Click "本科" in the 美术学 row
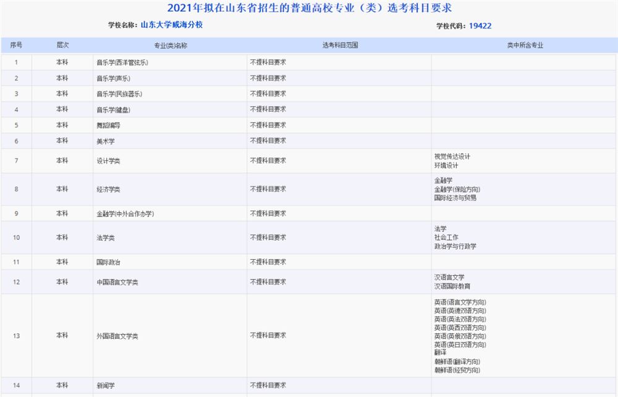 tap(62, 141)
